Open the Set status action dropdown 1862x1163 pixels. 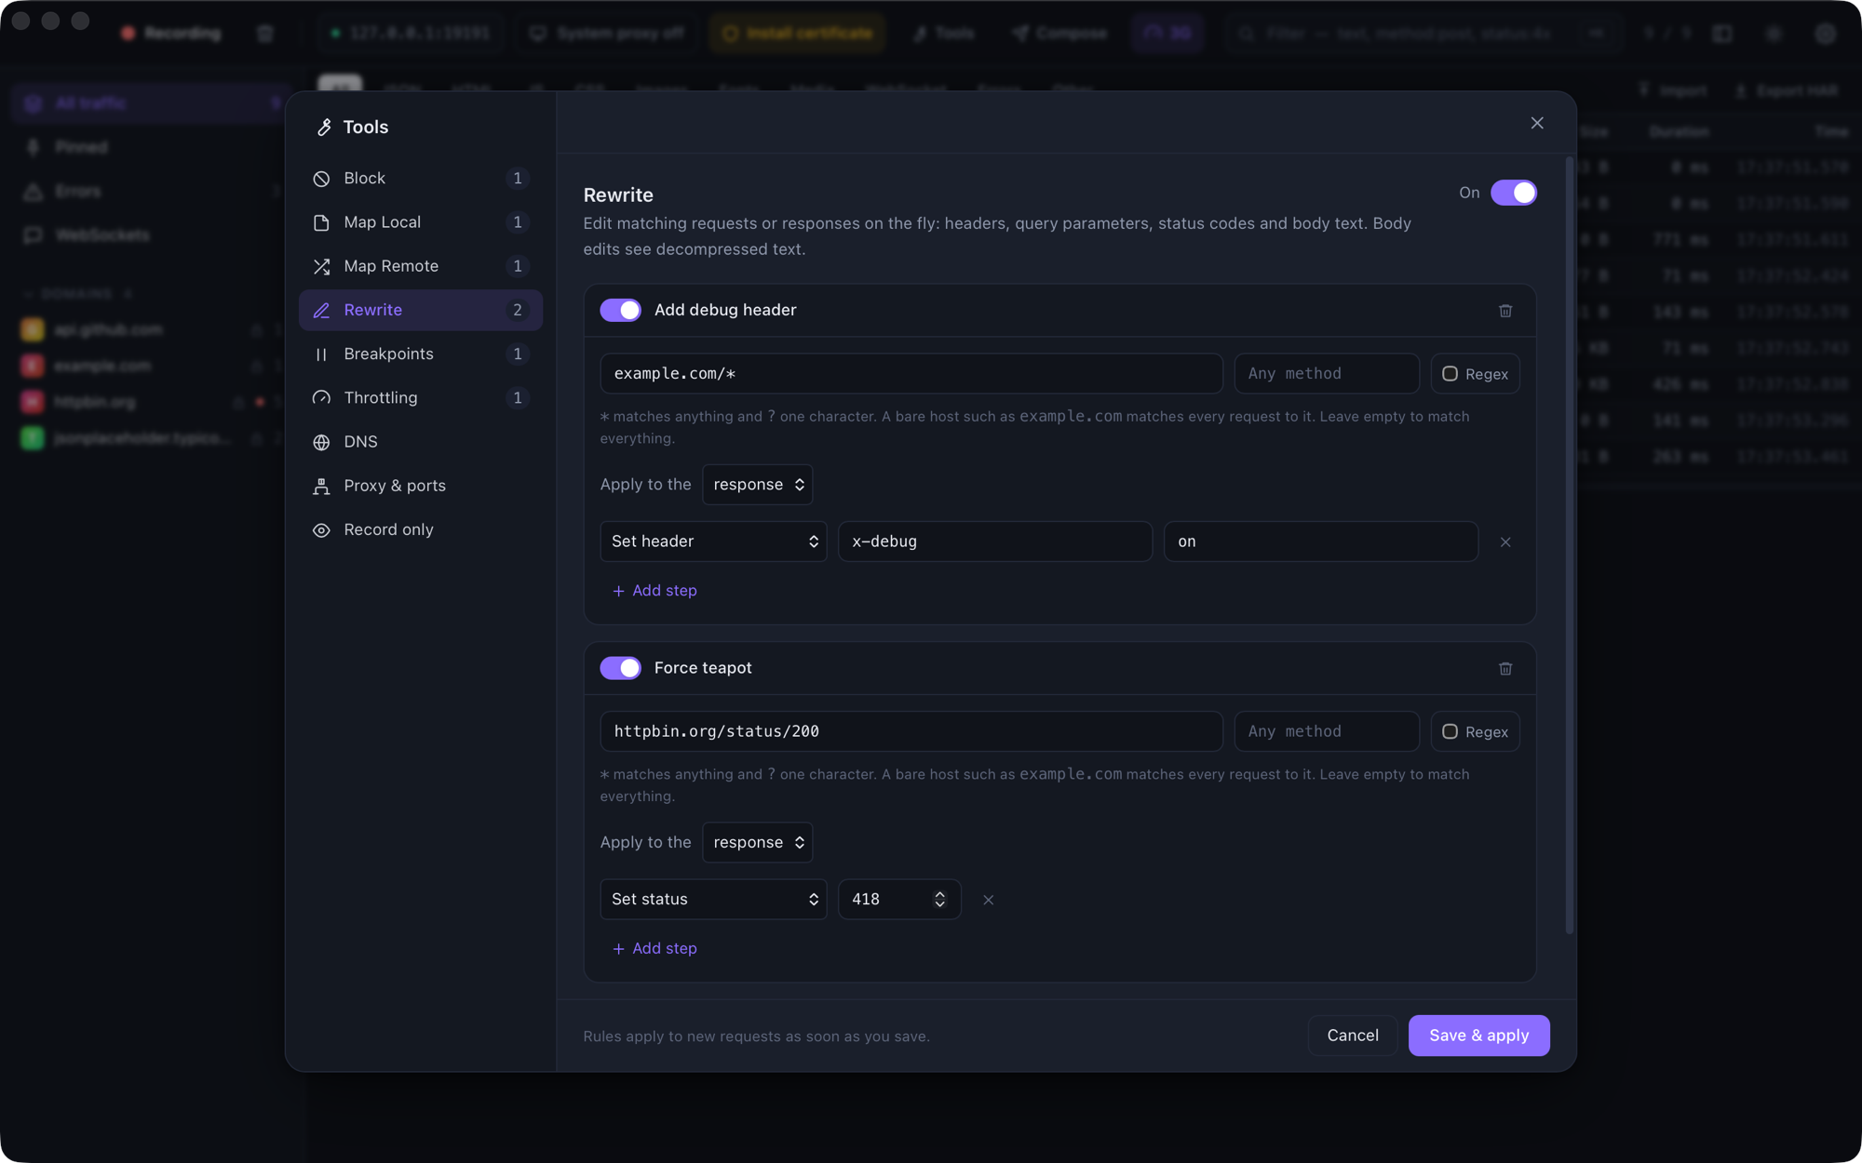point(713,900)
